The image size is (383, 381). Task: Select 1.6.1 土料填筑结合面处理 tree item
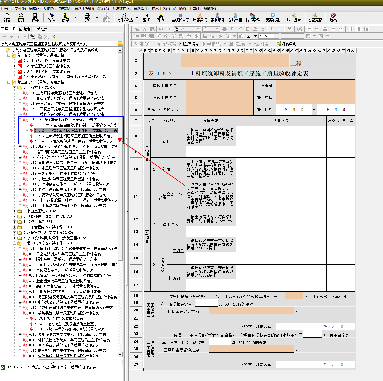click(76, 125)
